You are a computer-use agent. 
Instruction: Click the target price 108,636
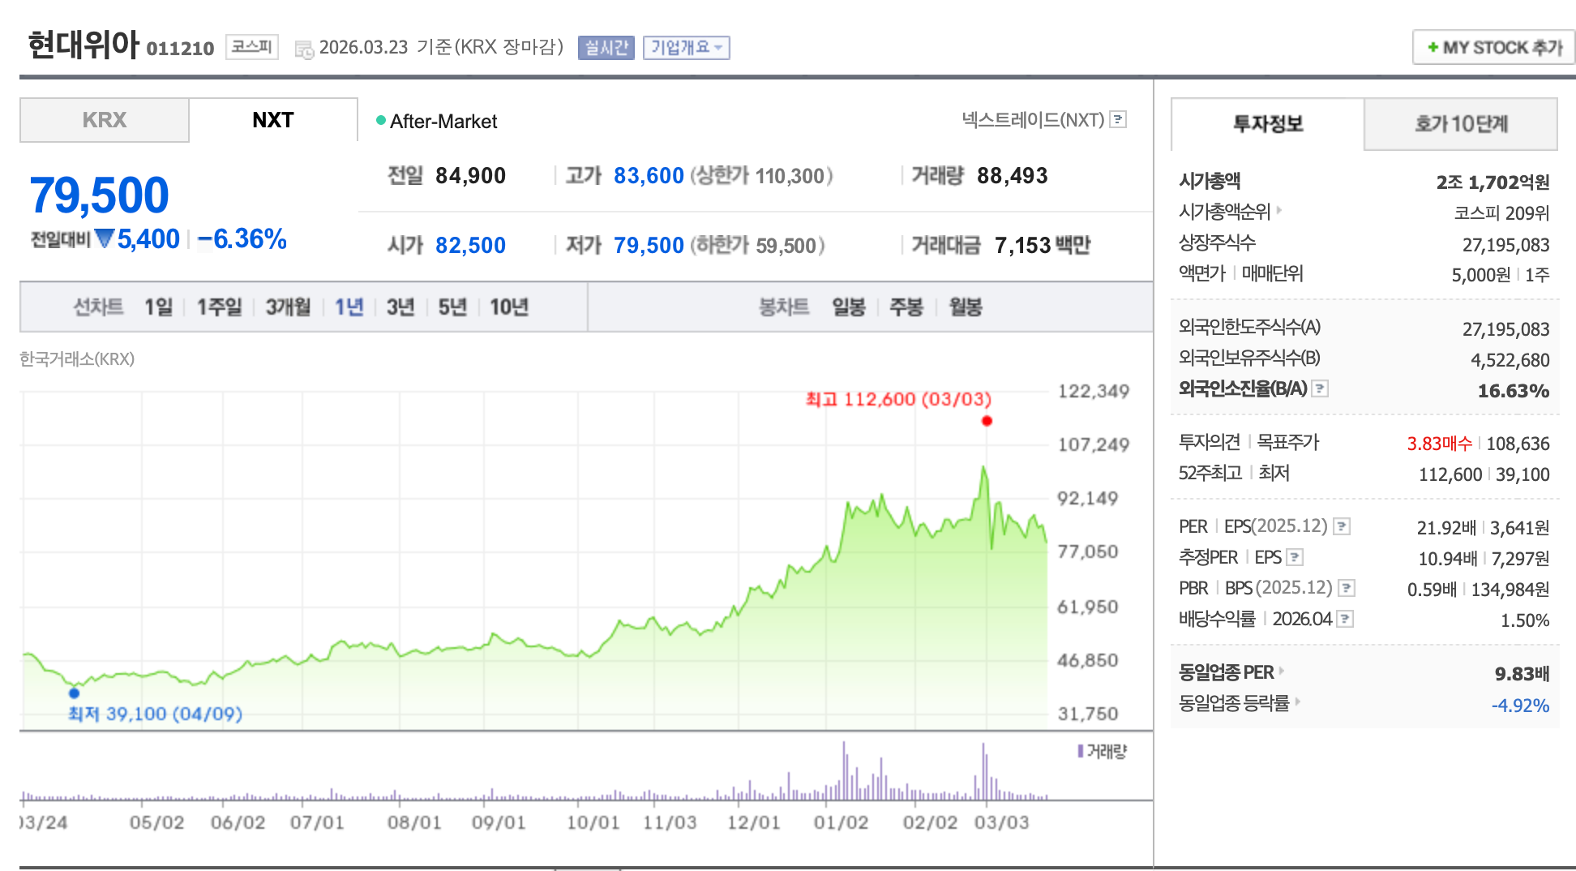(x=1518, y=444)
